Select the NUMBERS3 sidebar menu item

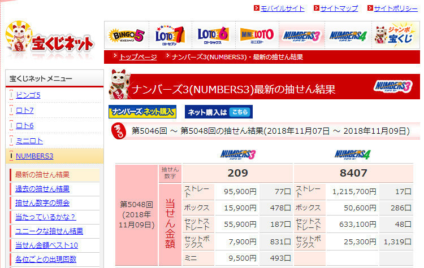click(x=34, y=156)
